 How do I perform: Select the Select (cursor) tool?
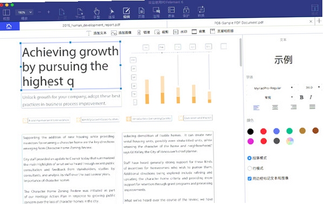112,13
